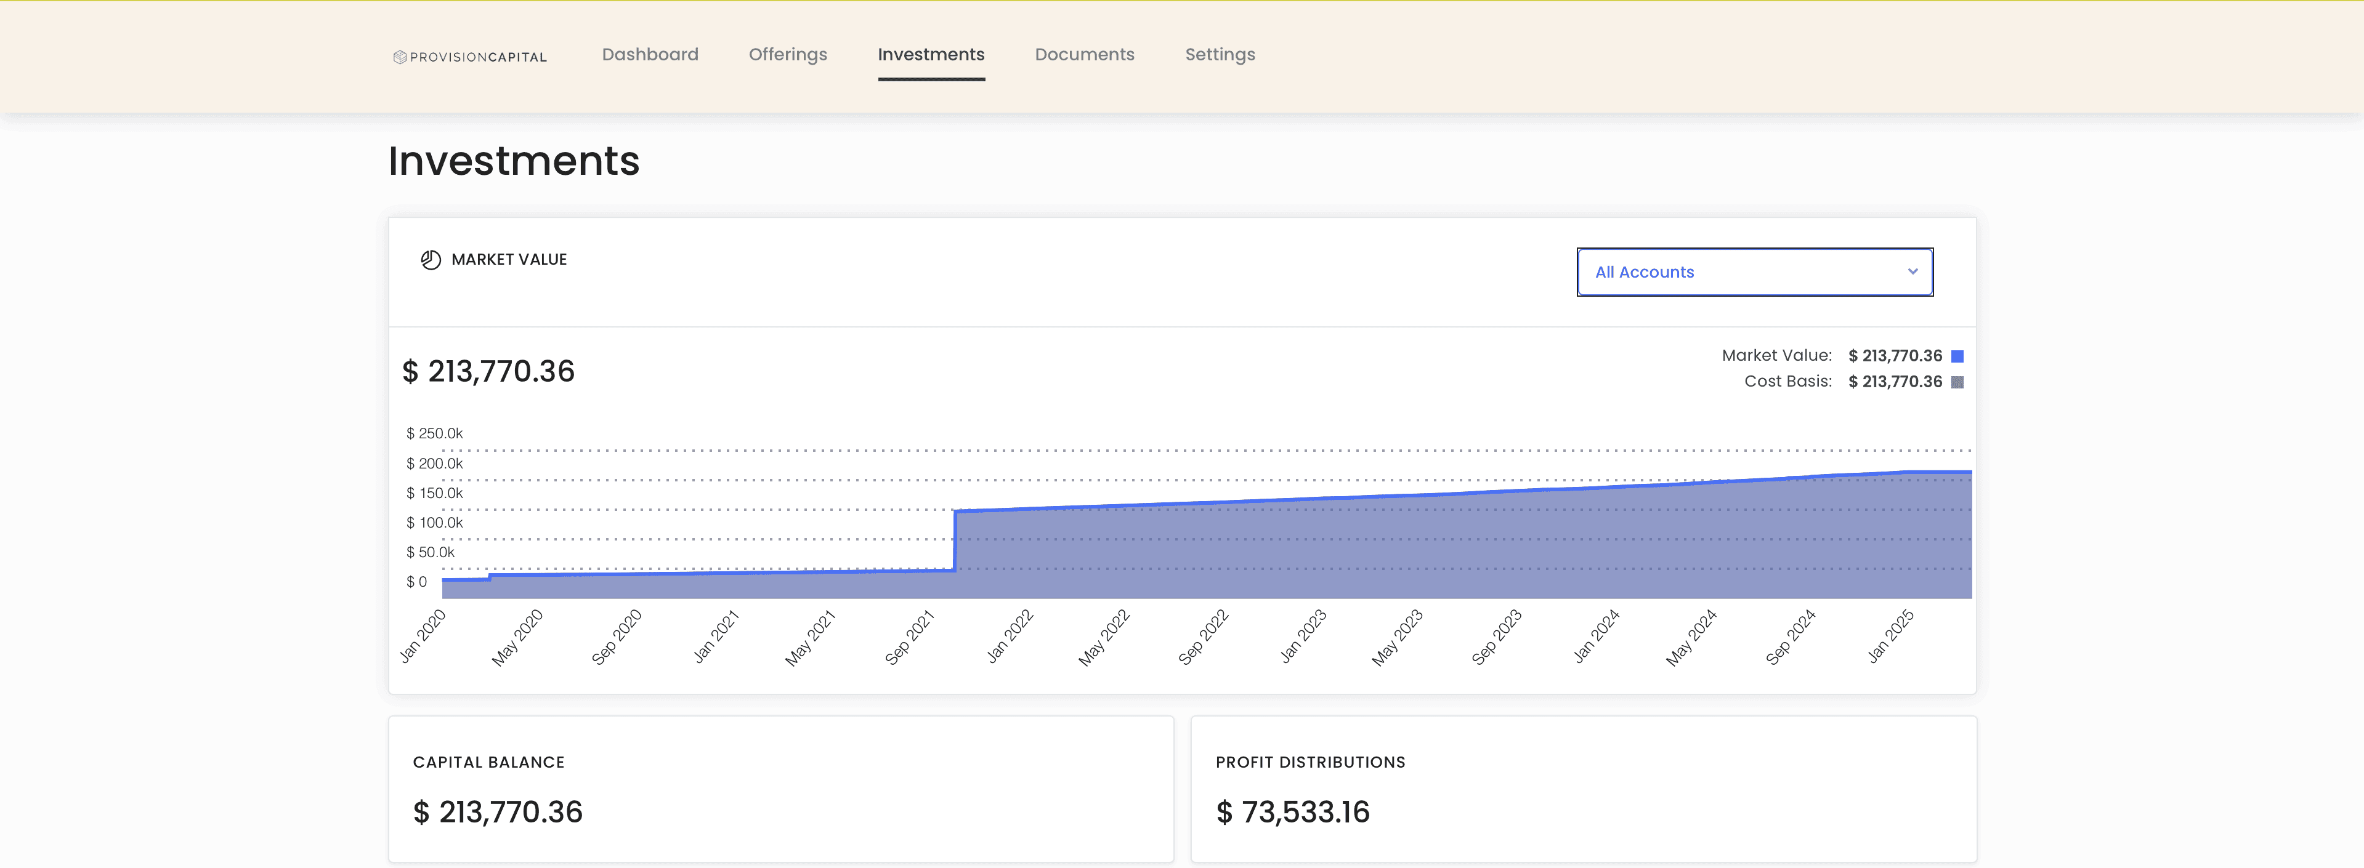Click the Jan 2020 axis label
2364x868 pixels.
coord(422,636)
